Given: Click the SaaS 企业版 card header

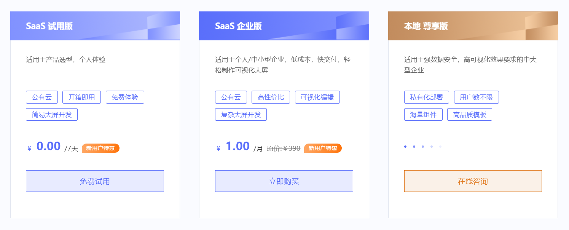Looking at the screenshot, I should click(284, 26).
